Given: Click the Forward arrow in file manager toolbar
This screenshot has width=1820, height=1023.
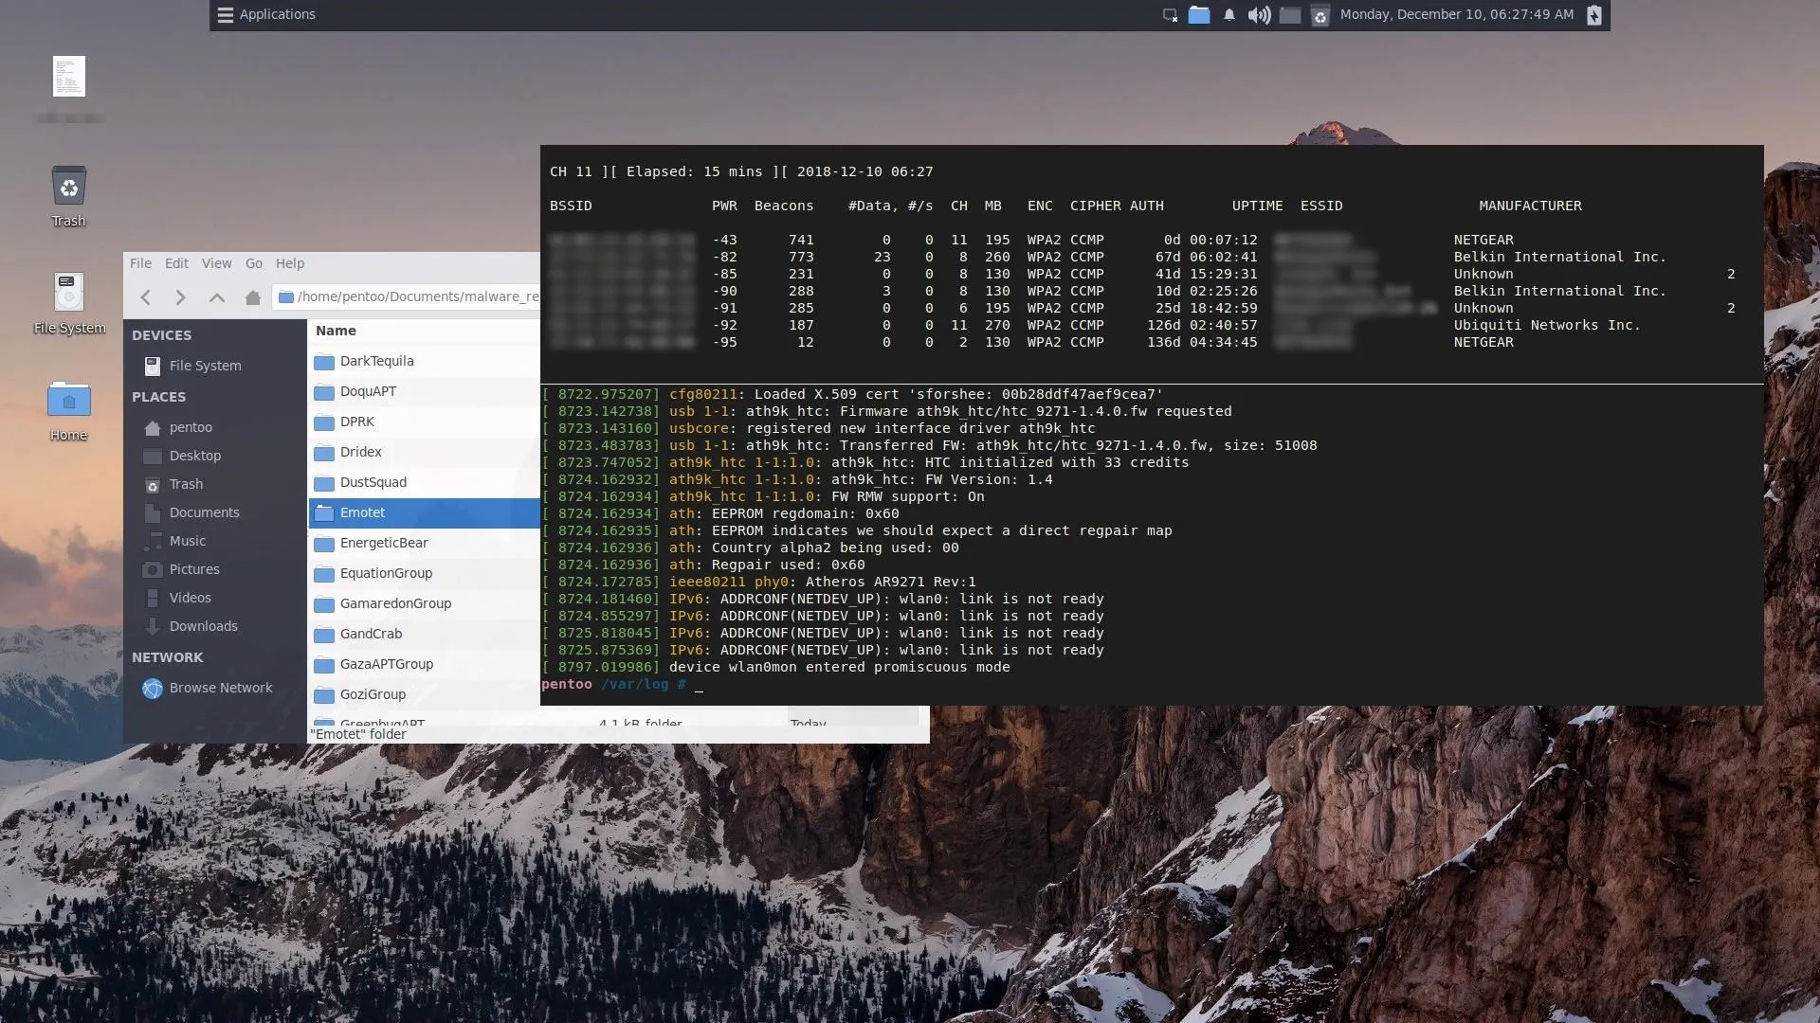Looking at the screenshot, I should pos(180,297).
